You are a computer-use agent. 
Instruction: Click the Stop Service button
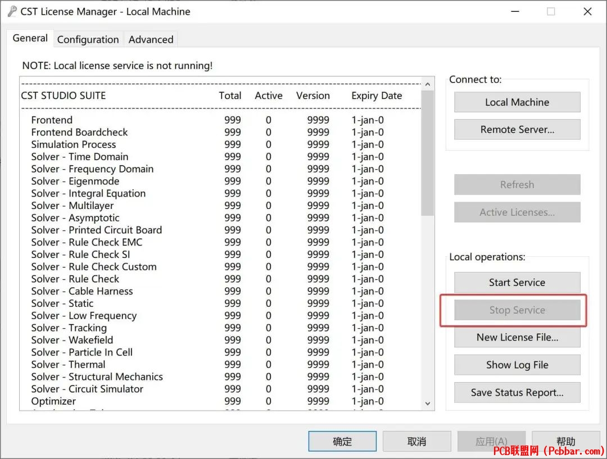tap(517, 310)
